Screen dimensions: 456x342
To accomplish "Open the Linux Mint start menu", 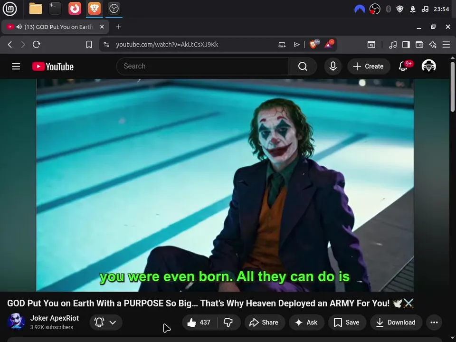I will [9, 9].
